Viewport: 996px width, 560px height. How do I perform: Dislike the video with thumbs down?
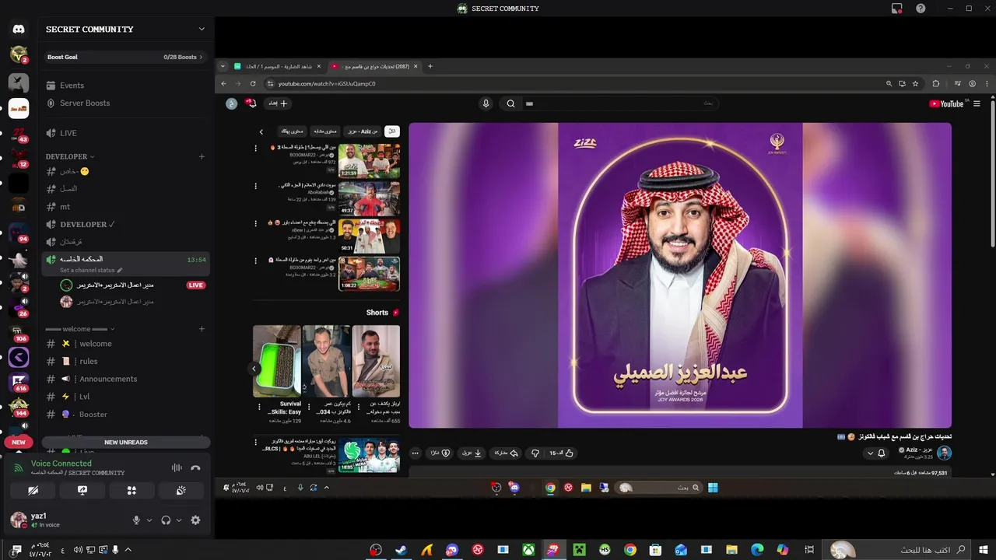(x=535, y=453)
